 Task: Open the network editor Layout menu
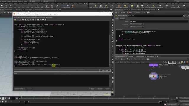coord(138,62)
